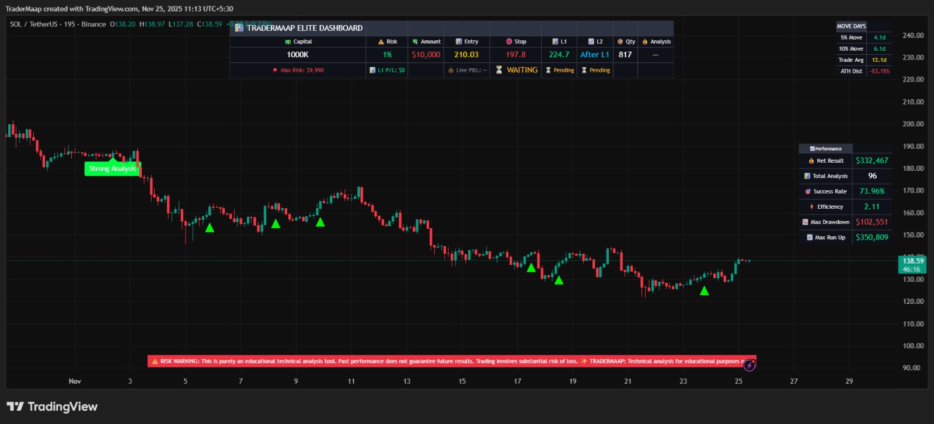Image resolution: width=934 pixels, height=424 pixels.
Task: Click the Risk warning triangle icon in dashboard
Action: coord(381,42)
